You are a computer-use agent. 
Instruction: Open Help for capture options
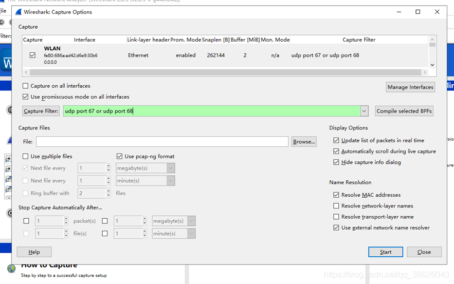pos(34,252)
